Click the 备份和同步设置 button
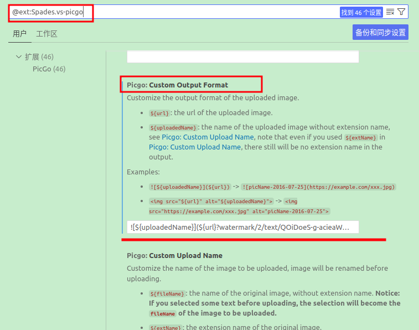Image resolution: width=419 pixels, height=330 pixels. (x=380, y=32)
